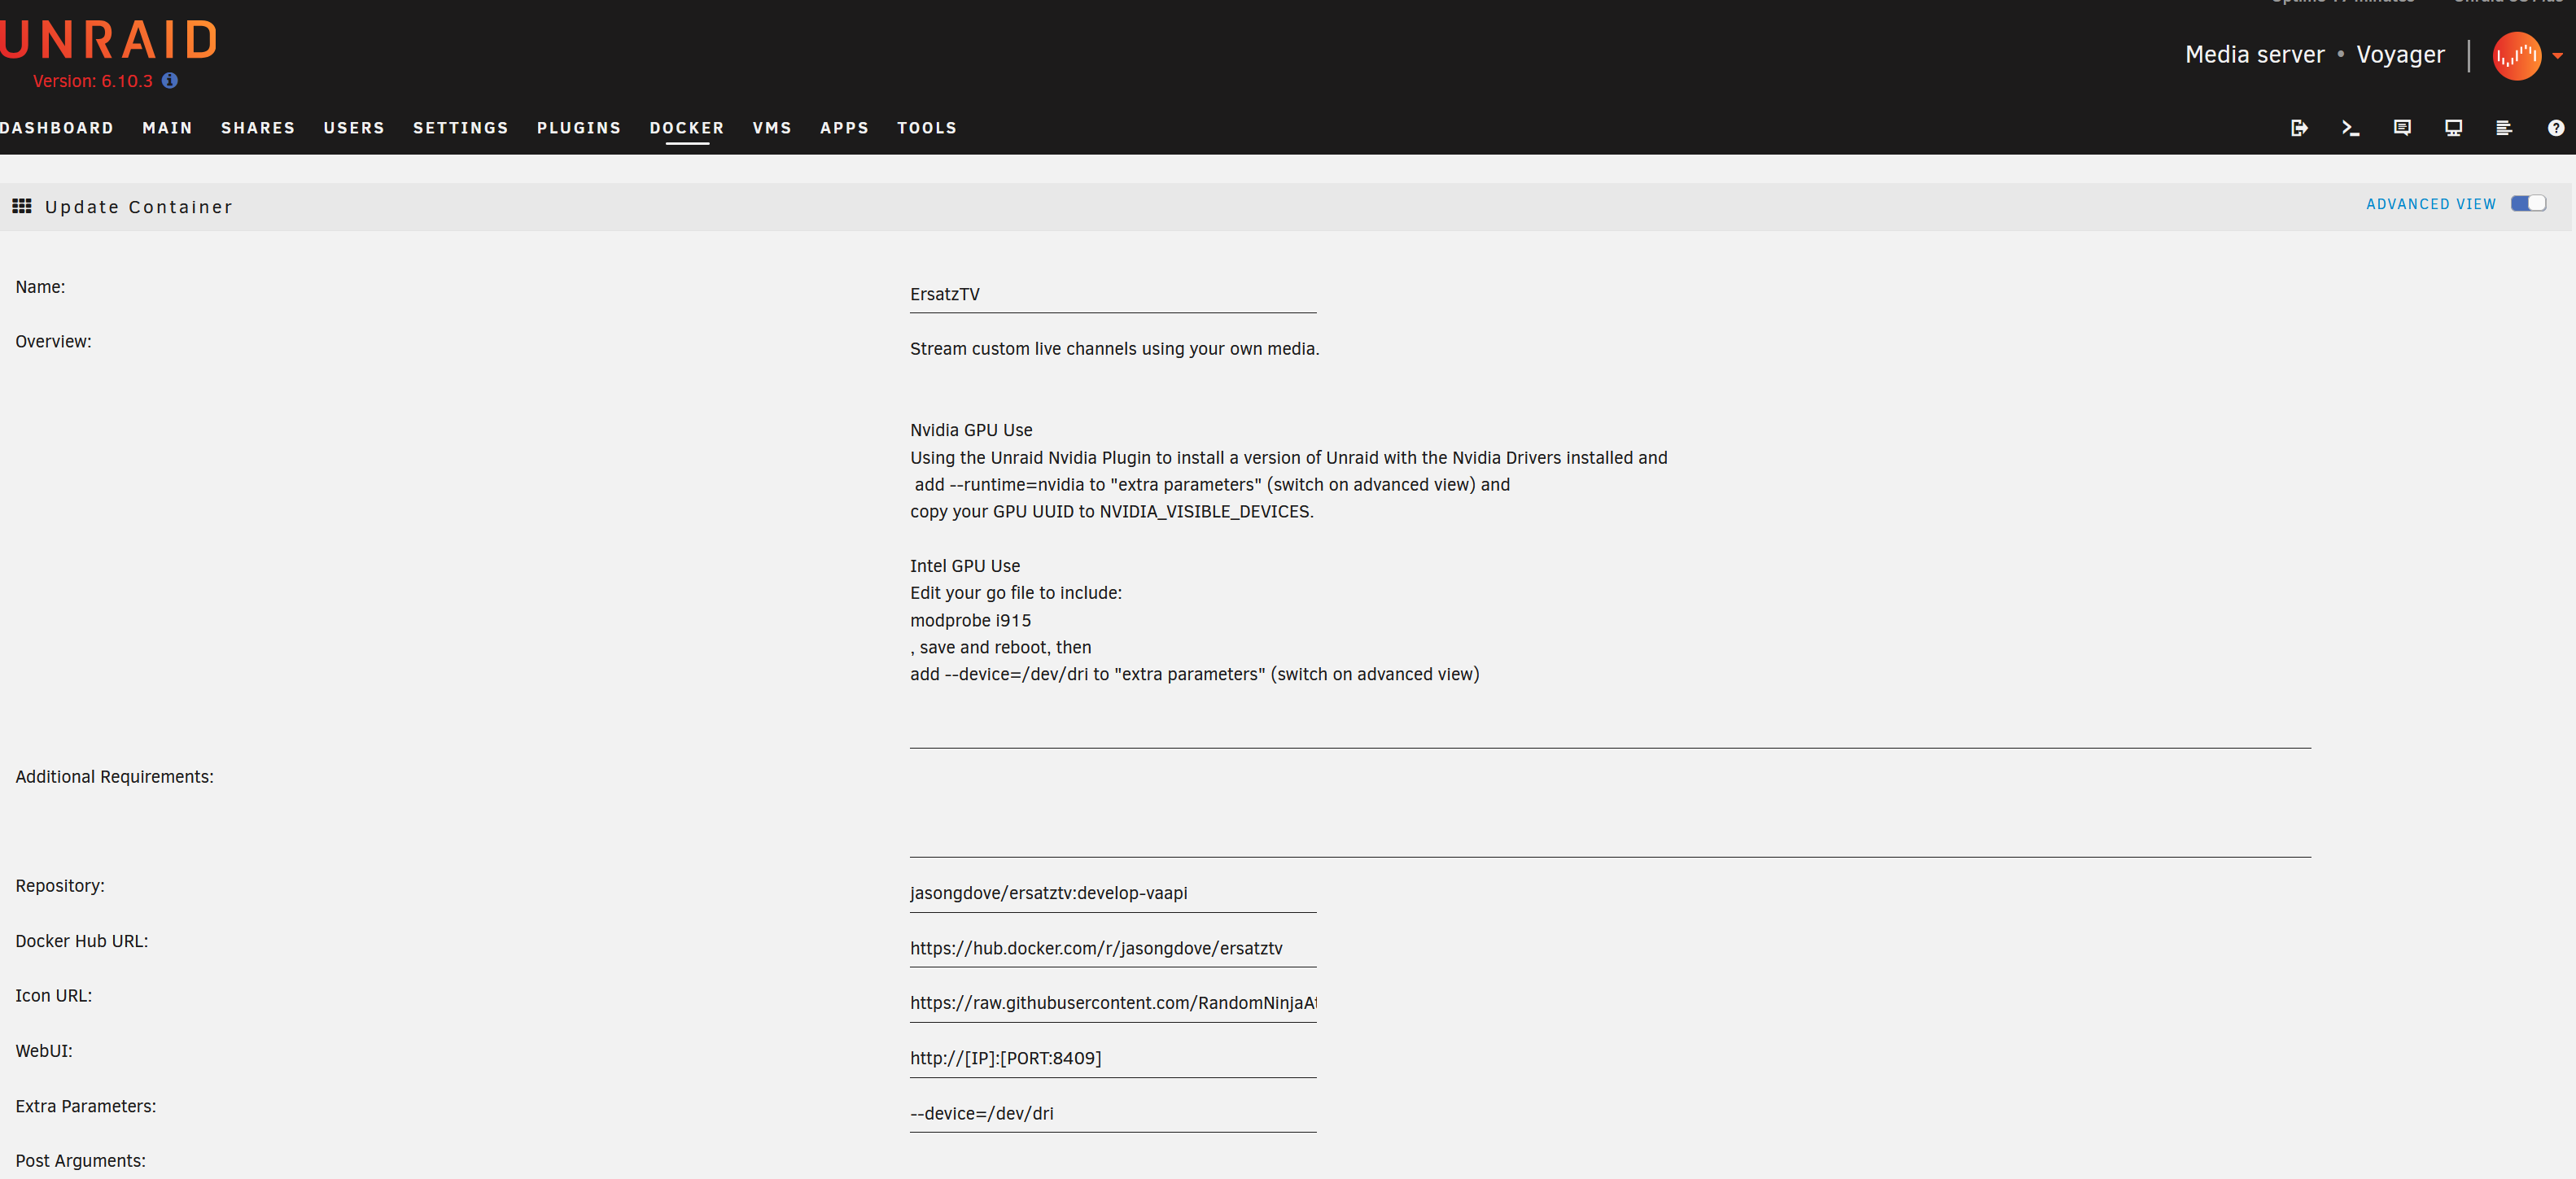Click the 'Name:' label

pos(40,287)
